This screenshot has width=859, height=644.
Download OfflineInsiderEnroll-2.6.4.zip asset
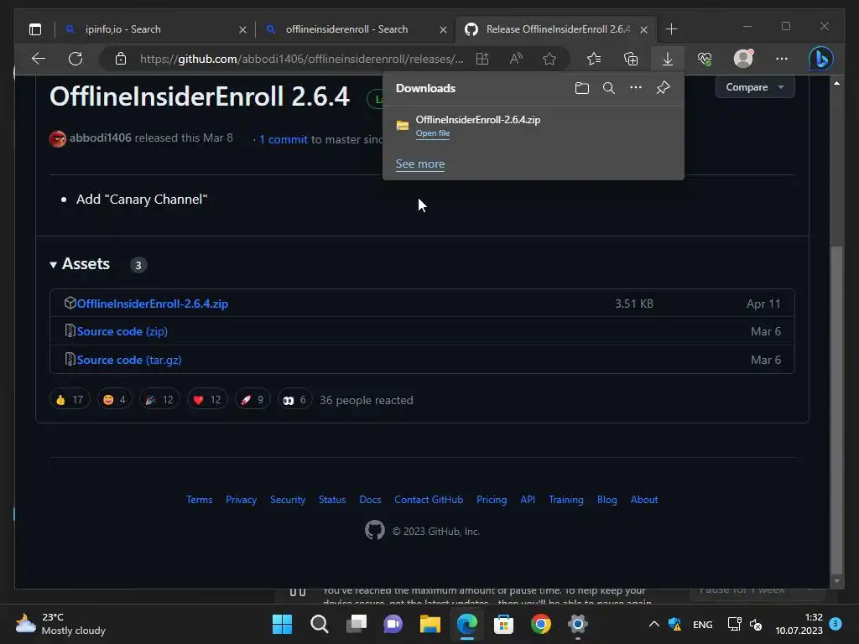[153, 304]
